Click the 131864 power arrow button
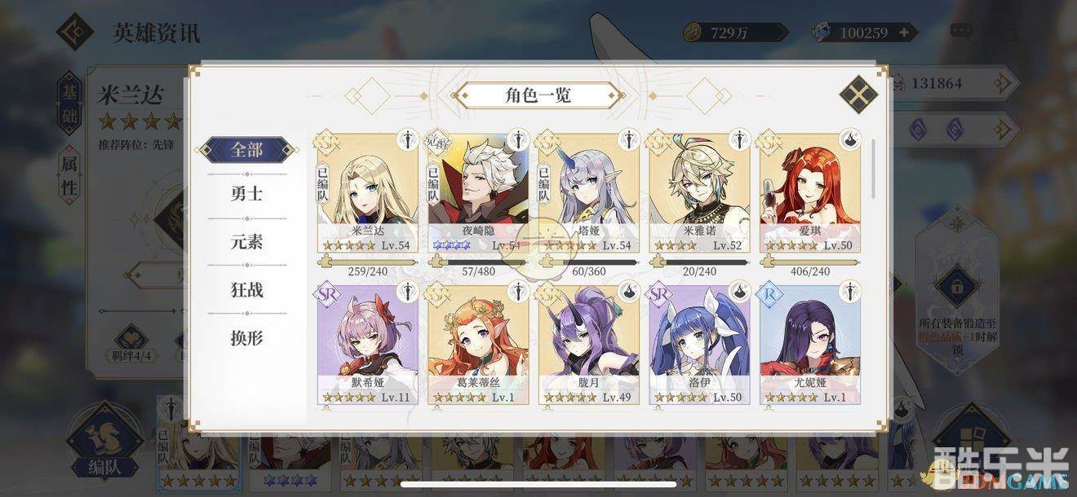 click(x=1004, y=83)
